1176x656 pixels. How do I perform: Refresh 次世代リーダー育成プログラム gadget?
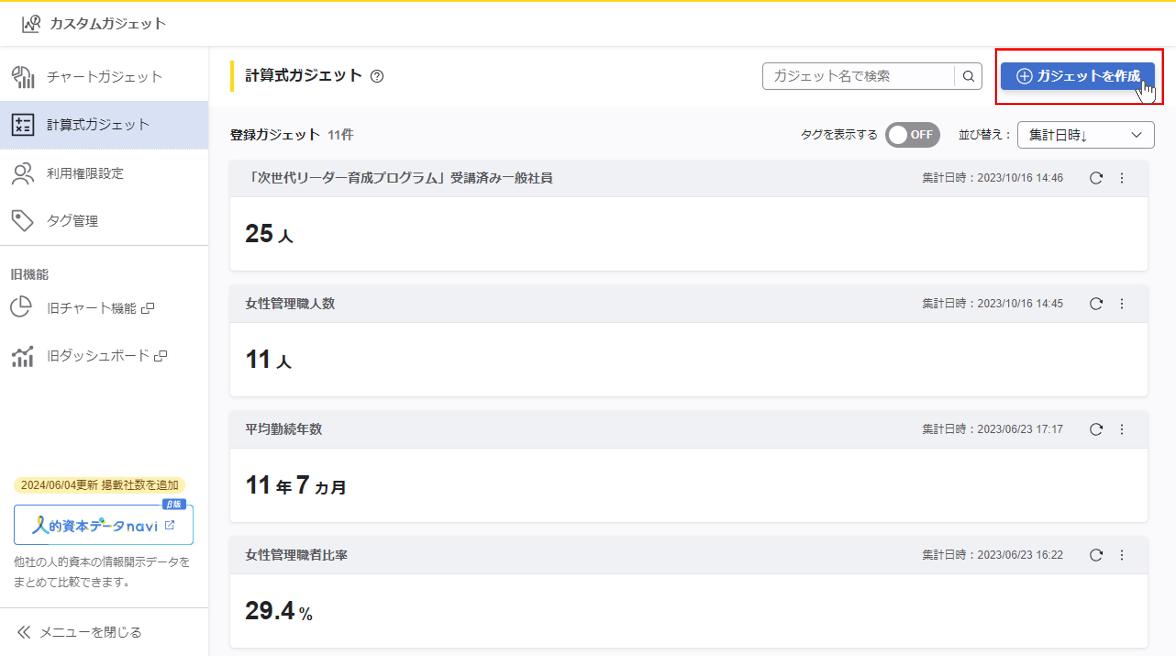[x=1096, y=178]
